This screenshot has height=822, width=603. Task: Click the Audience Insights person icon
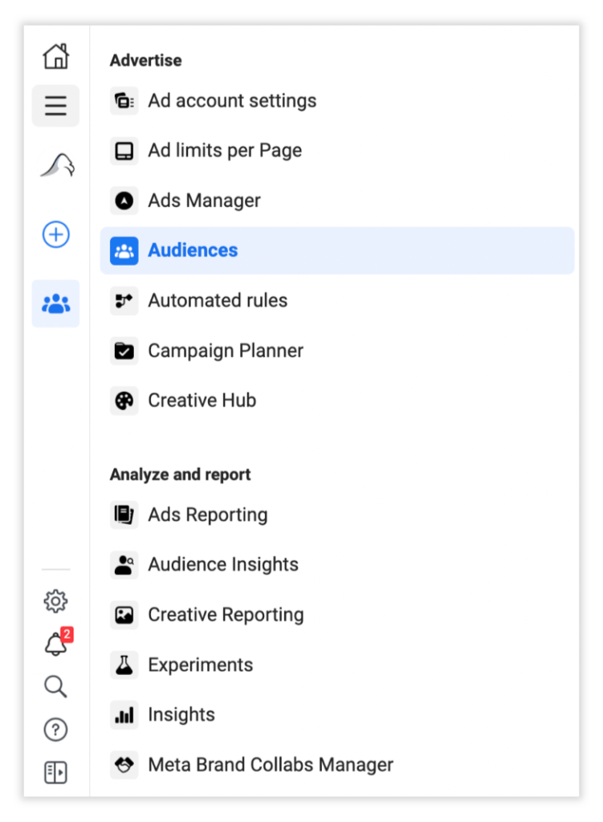(124, 564)
